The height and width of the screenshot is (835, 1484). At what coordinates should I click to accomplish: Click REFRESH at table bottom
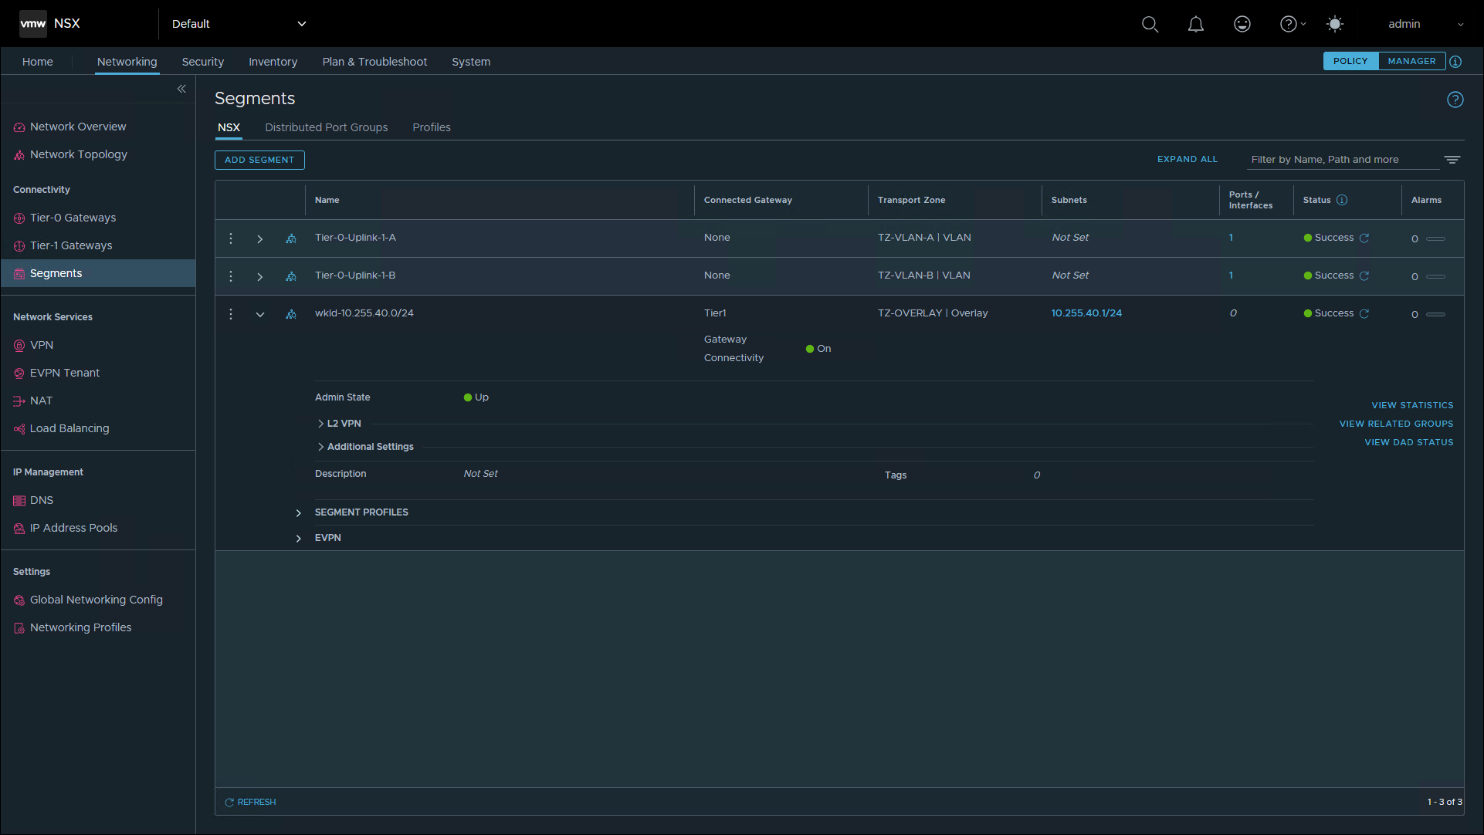[250, 802]
